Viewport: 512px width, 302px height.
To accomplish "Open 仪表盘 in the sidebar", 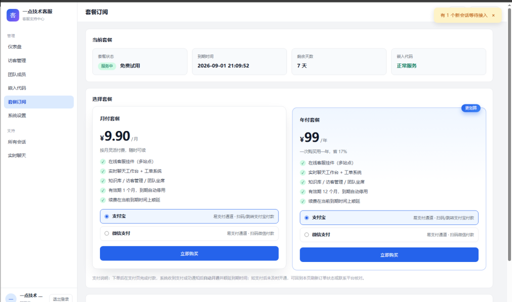I will tap(39, 46).
